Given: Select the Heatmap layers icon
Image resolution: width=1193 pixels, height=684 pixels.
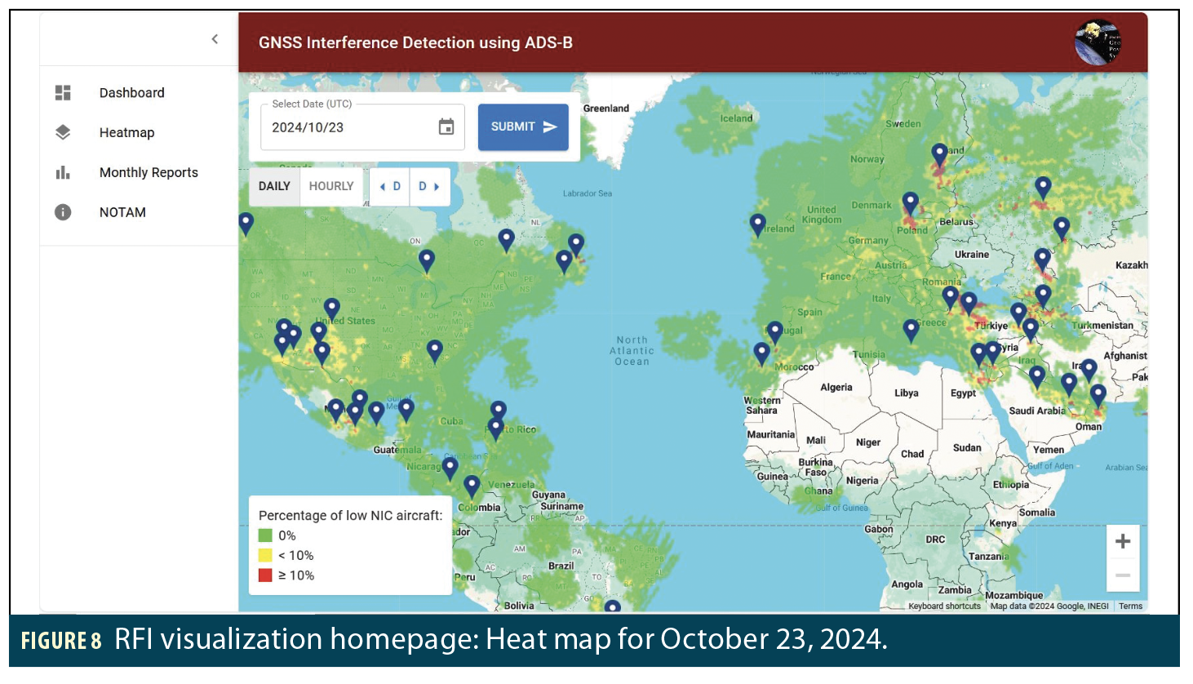Looking at the screenshot, I should [63, 131].
